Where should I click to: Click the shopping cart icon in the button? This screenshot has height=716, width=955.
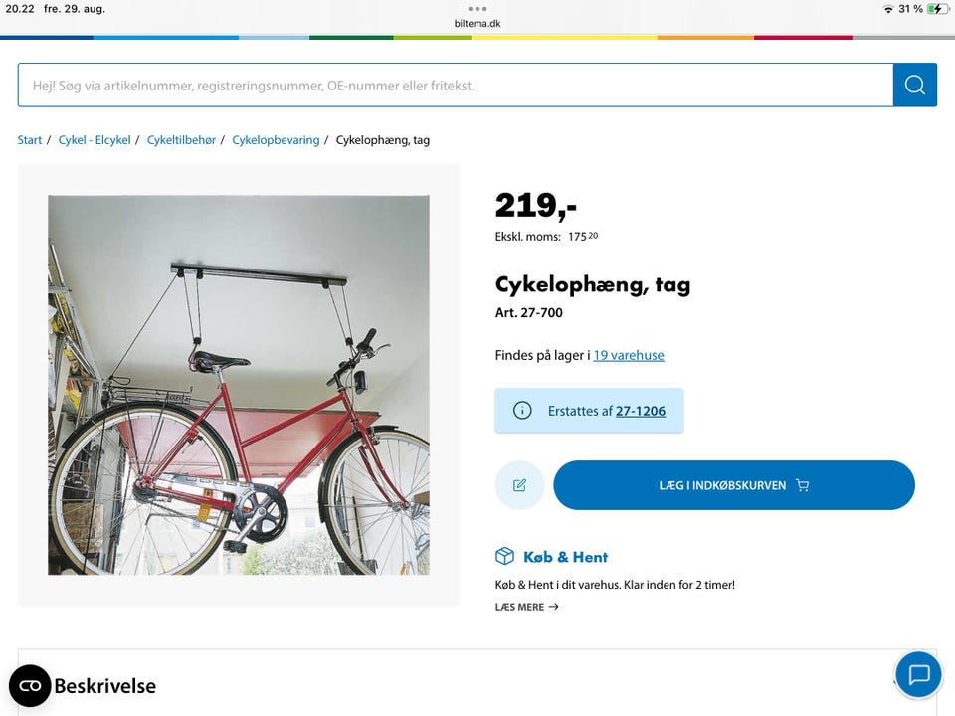(x=802, y=485)
